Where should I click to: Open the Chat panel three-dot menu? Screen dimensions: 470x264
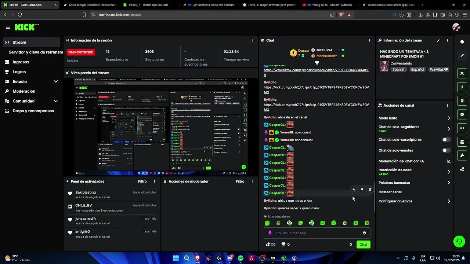(369, 40)
